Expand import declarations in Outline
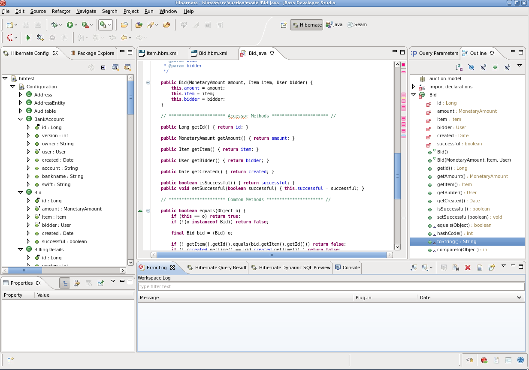The width and height of the screenshot is (529, 370). pyautogui.click(x=414, y=87)
